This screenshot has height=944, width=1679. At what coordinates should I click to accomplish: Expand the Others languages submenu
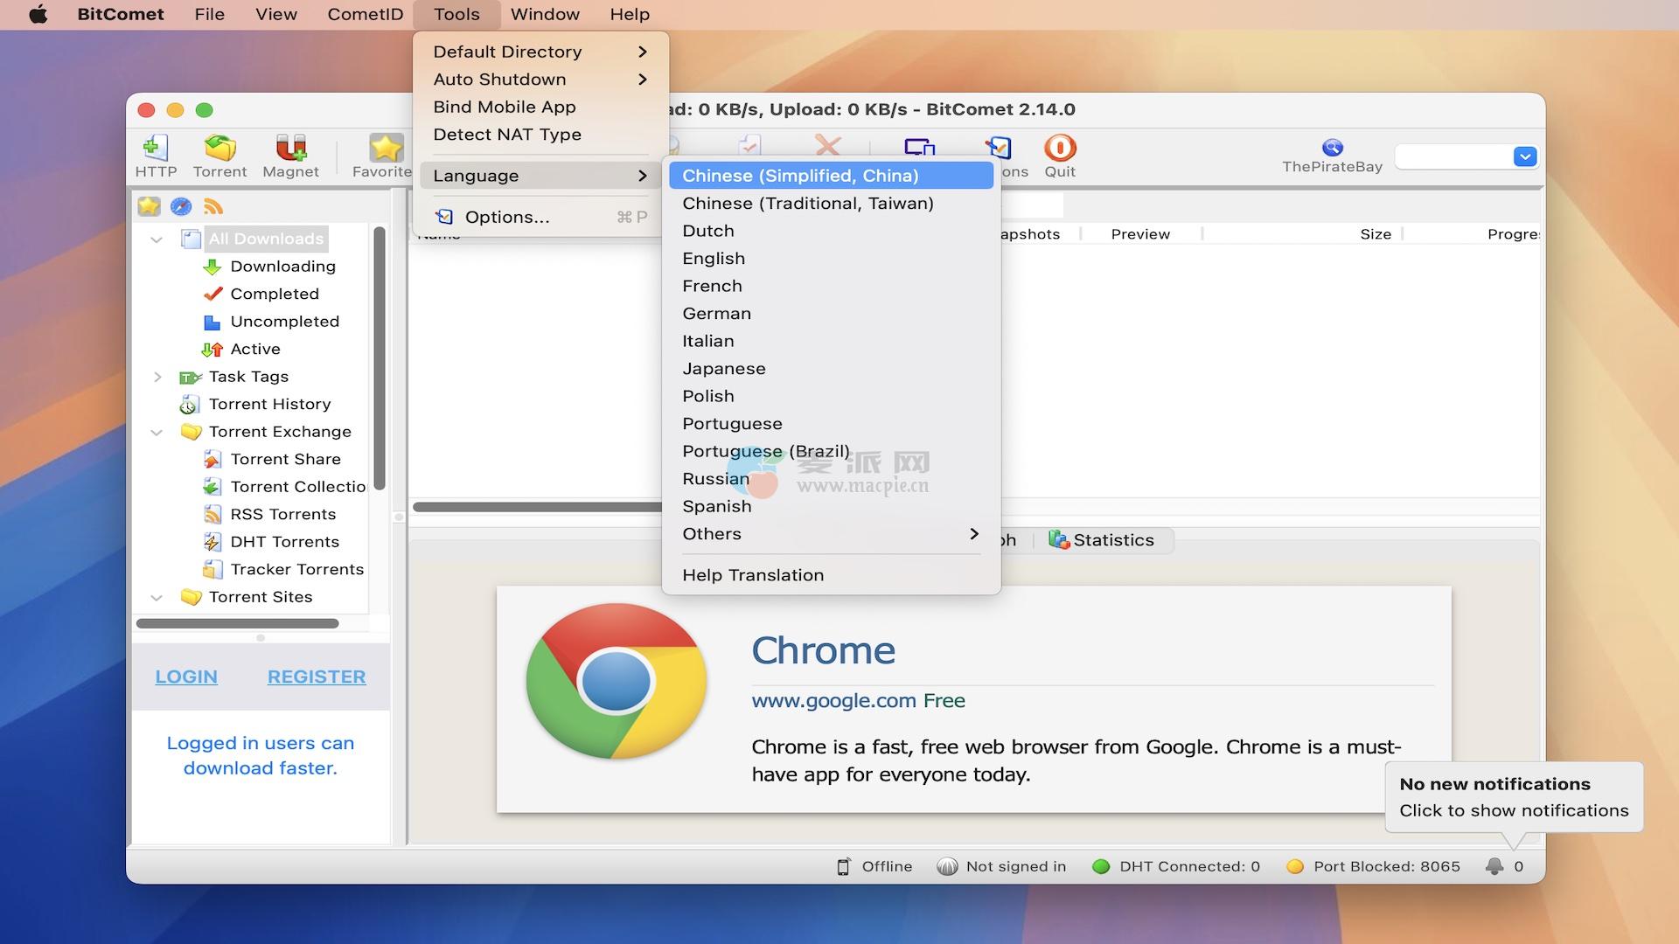831,534
